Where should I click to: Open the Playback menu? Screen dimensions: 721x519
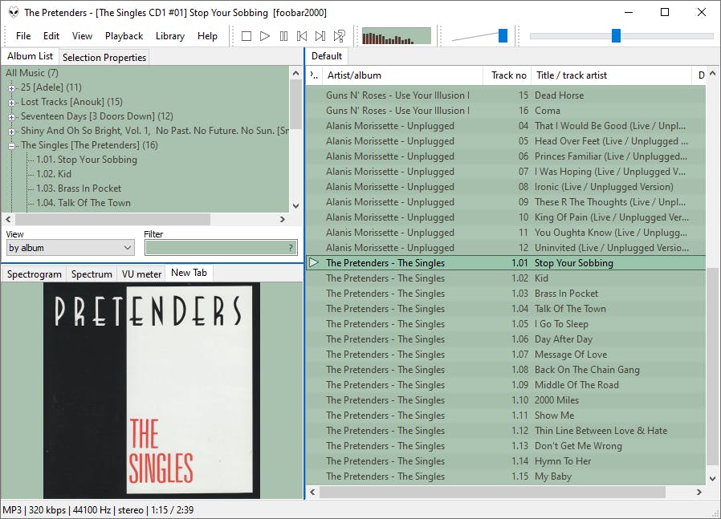click(x=124, y=36)
